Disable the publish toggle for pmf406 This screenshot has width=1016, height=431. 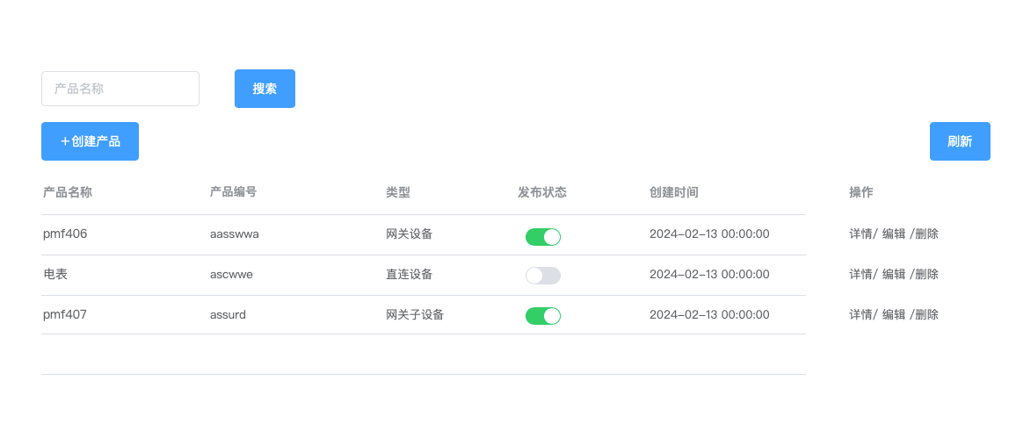(x=543, y=236)
